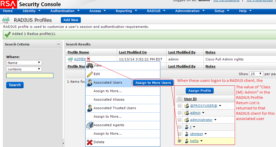This screenshot has height=147, width=276.
Task: Expand the admin user context arrow
Action: tap(203, 113)
